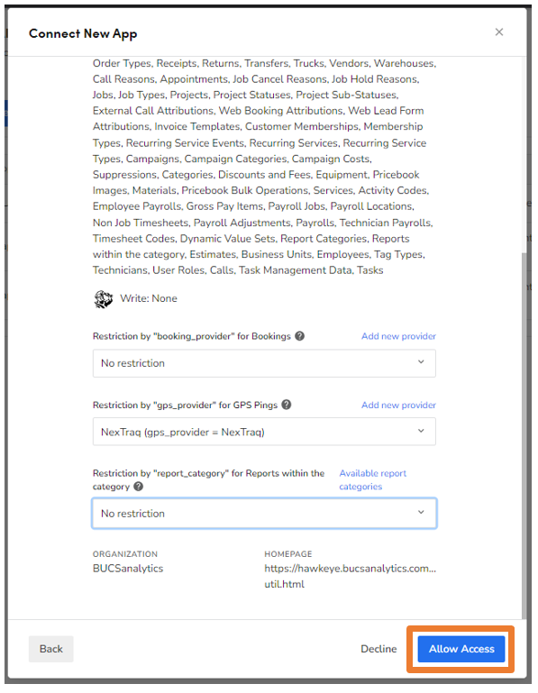Click the dialog's vertical scrollbar thumb
The image size is (538, 693).
click(524, 435)
